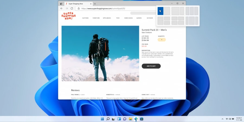Go back using the browser back arrow

[62, 8]
